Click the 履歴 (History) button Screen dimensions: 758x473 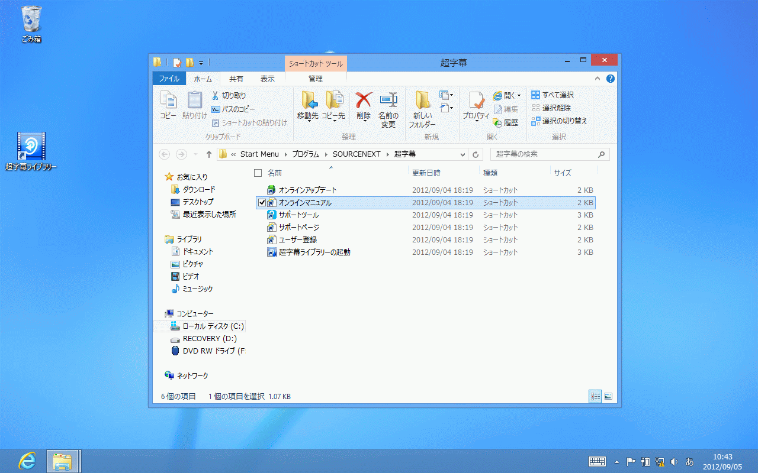point(506,123)
